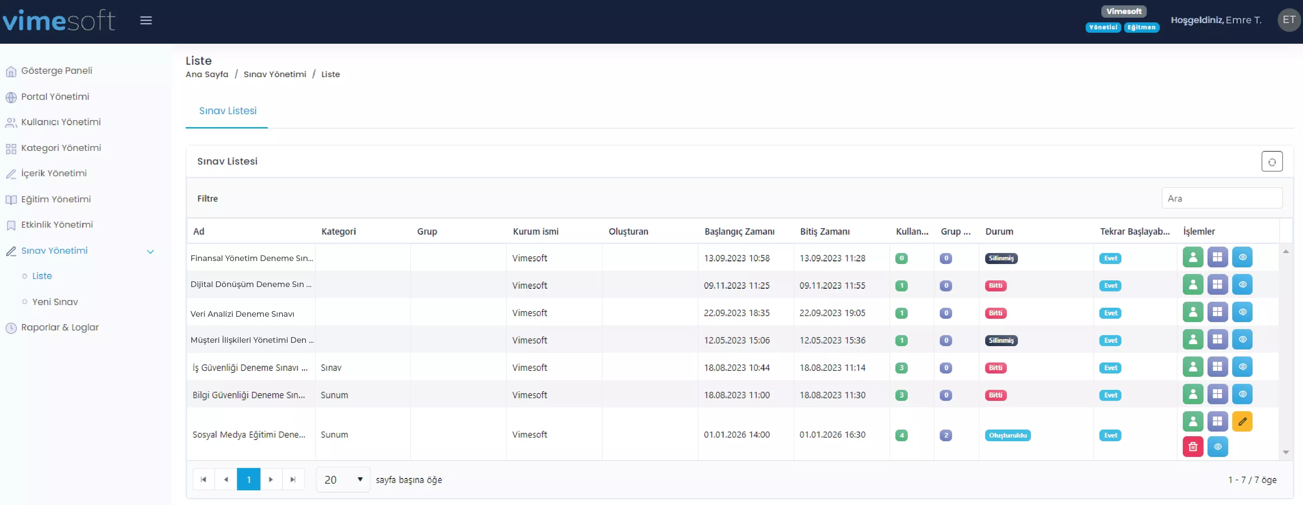Open groups grid for Dijital Dönüşüm exam

click(1218, 285)
